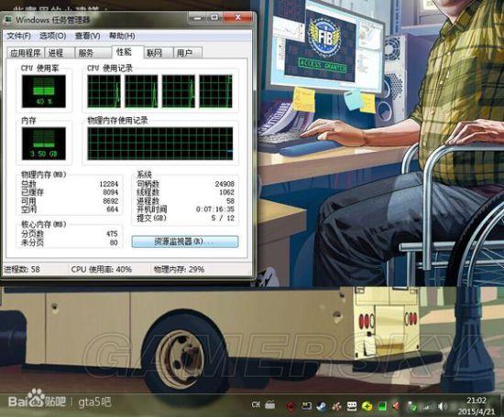Click the handle count value 24908
The image size is (504, 417).
coord(225,184)
